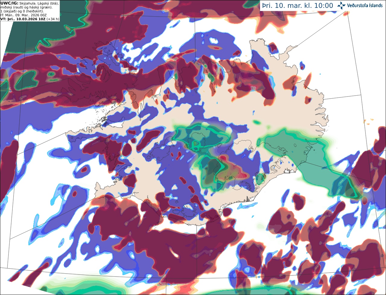Screen dimensions: 386x295
Task: Click the 'VT: þri.. 10.03.2026 10Z (+34 h)' line
Action: [x=30, y=19]
